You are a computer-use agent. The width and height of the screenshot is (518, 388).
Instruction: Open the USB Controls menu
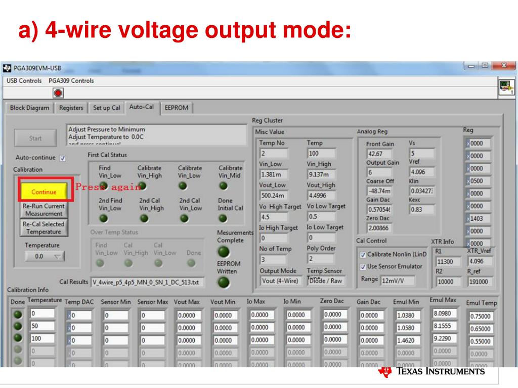pos(24,80)
